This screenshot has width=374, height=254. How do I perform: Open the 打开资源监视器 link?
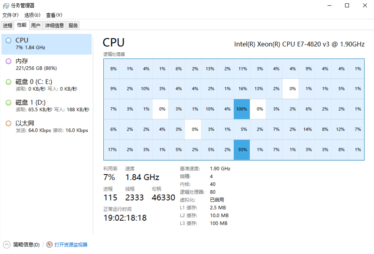71,245
